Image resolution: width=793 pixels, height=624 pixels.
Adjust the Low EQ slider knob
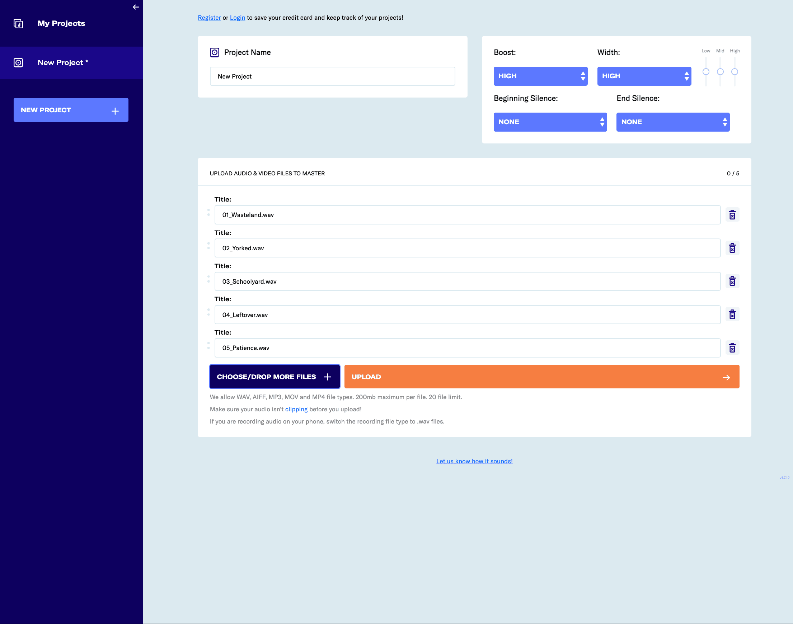click(706, 72)
